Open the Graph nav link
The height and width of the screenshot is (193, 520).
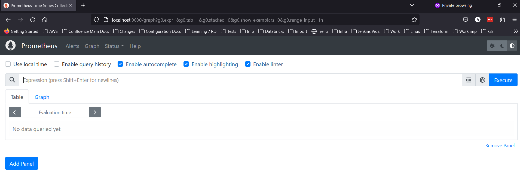[92, 46]
